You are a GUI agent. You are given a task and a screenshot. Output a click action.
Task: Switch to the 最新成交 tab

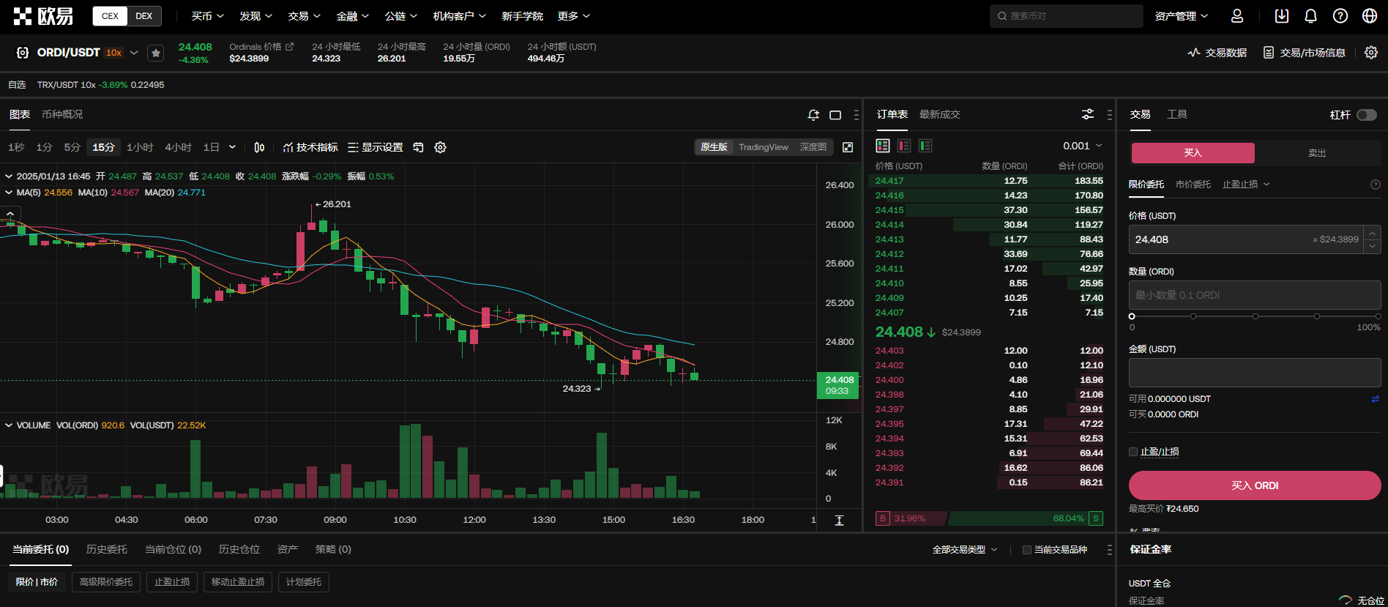939,114
